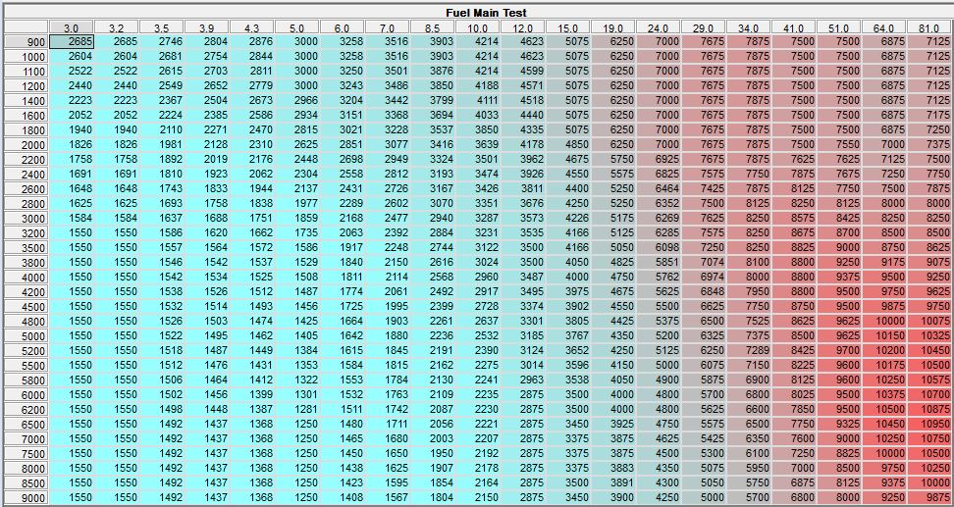Click cell 7175 in row 1600
Viewport: 954px width, 507px height.
pyautogui.click(x=930, y=115)
